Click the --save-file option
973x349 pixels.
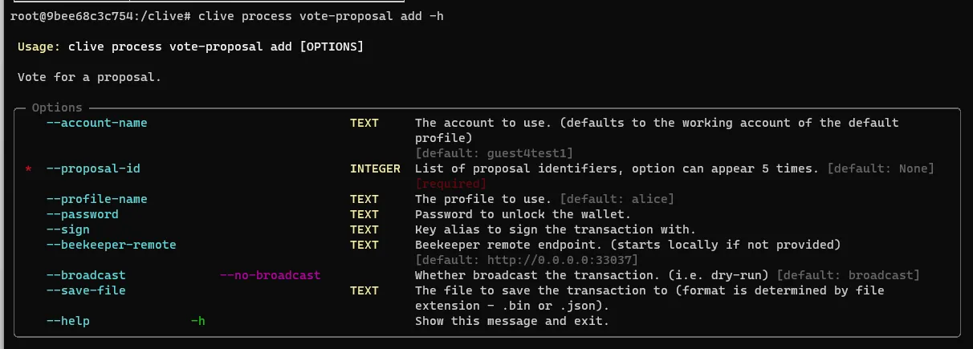(86, 290)
